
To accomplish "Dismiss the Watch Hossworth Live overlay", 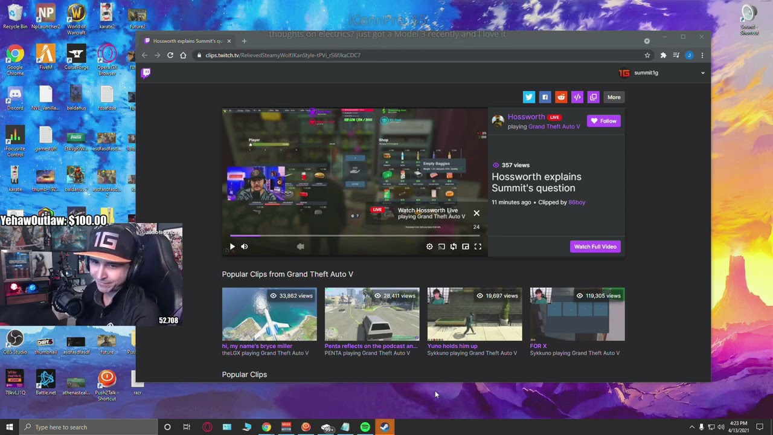I will tap(476, 213).
